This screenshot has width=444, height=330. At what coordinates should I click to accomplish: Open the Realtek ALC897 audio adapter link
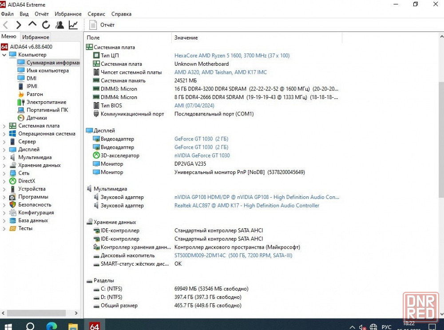[246, 206]
